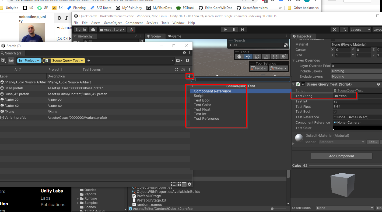Viewport: 382px width, 212px height.
Task: Select the Scale tool
Action: 266,56
